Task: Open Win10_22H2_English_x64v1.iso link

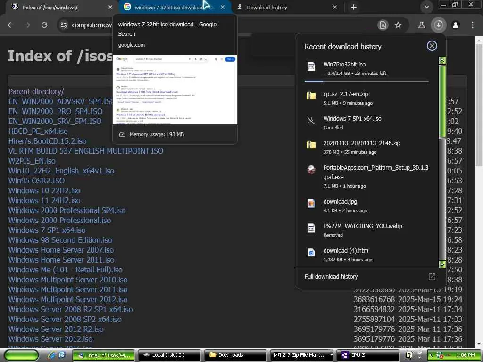Action: pos(61,171)
